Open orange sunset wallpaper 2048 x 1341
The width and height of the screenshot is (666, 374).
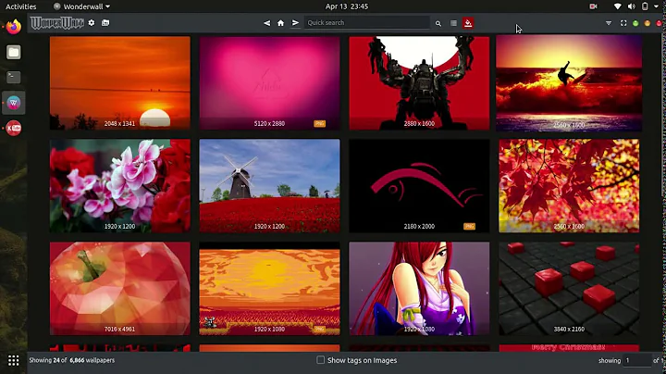(x=119, y=83)
